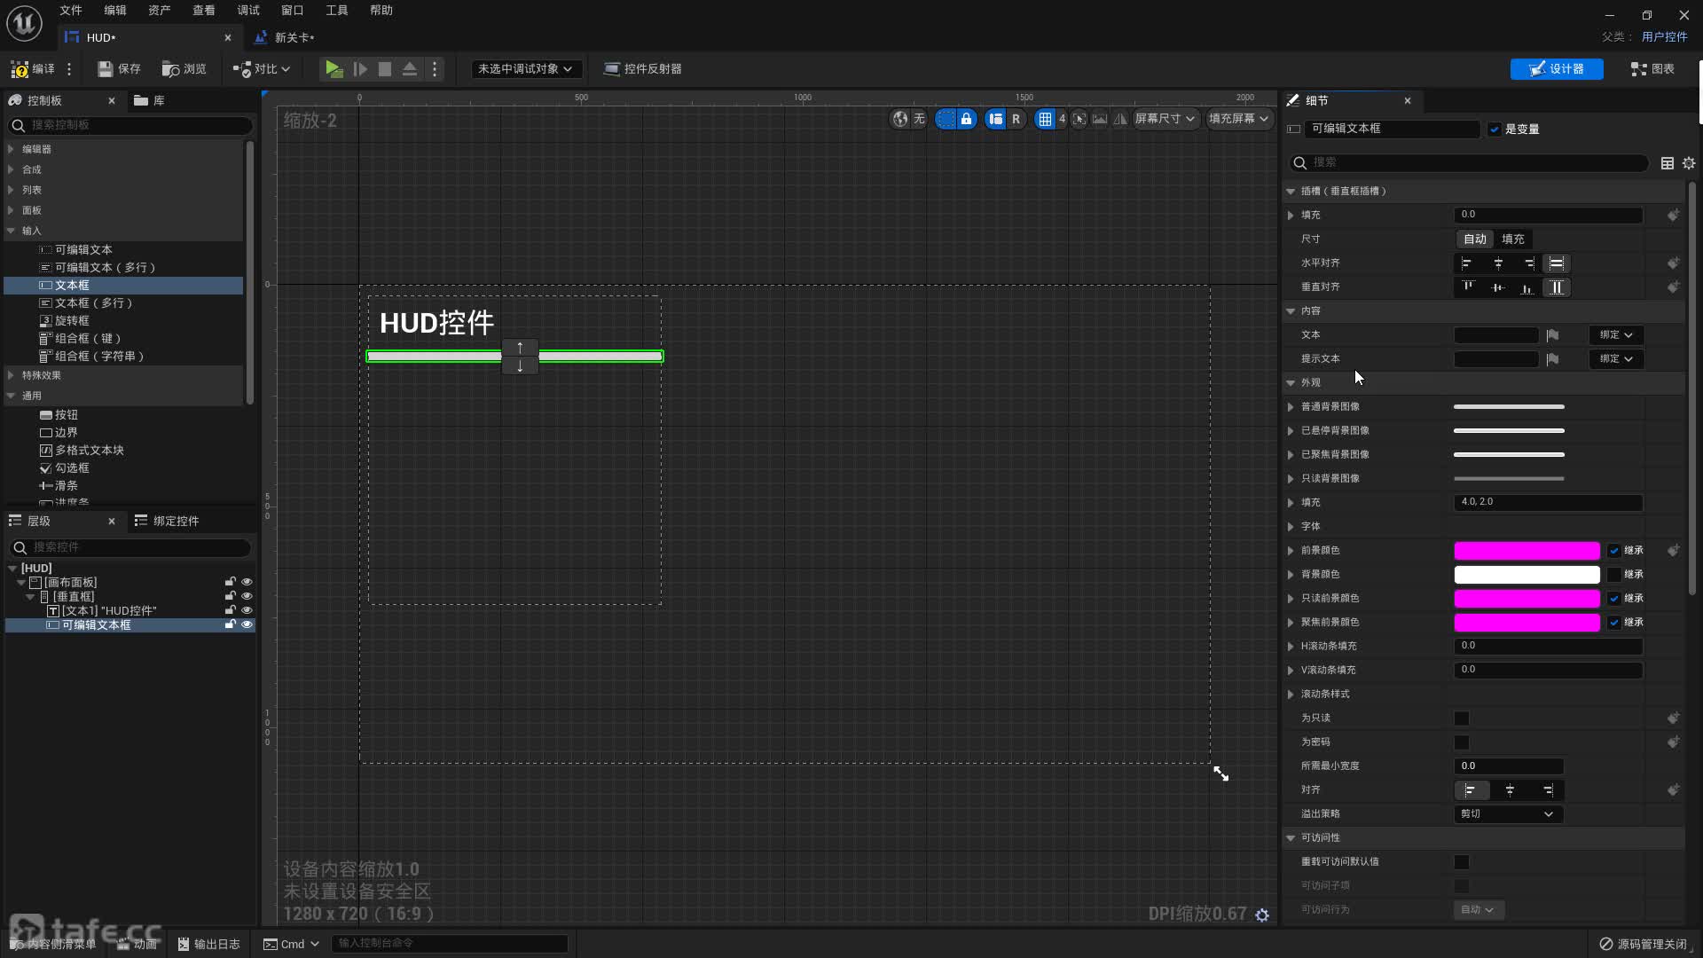The height and width of the screenshot is (958, 1703).
Task: Open Widget Reflector (控件反射器)
Action: 642,68
